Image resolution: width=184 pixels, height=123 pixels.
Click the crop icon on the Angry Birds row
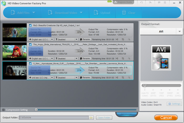[x=123, y=58]
